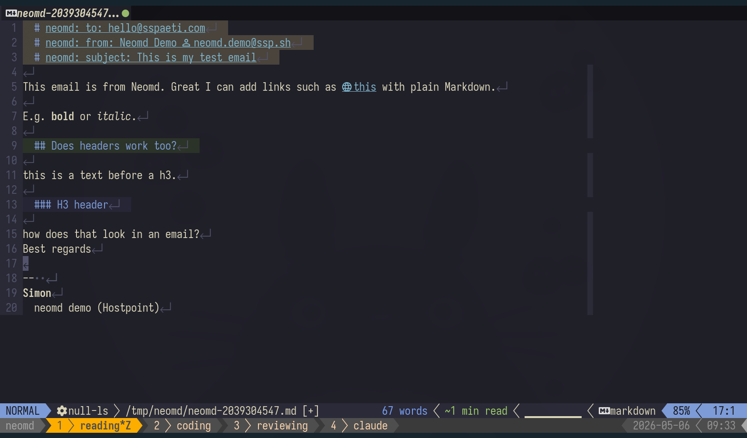Click the neomd tmux session name

pyautogui.click(x=20, y=426)
